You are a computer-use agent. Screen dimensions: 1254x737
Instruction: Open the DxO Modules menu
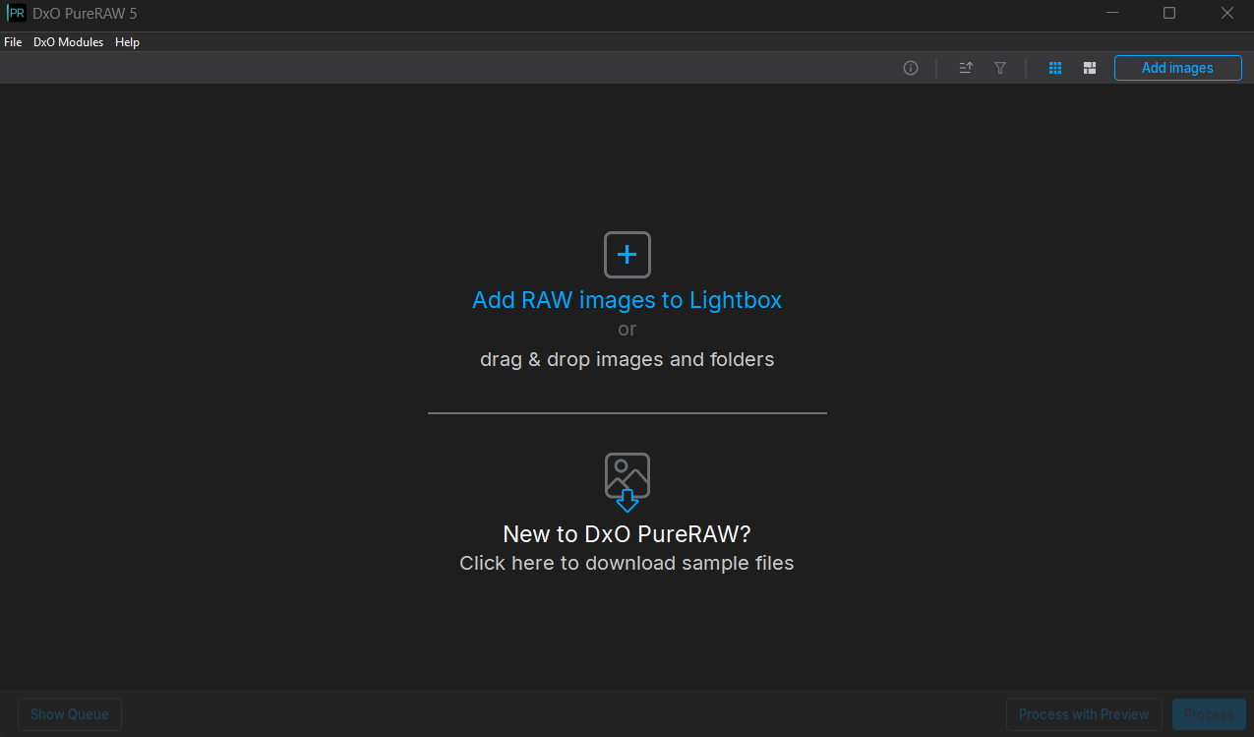tap(68, 42)
